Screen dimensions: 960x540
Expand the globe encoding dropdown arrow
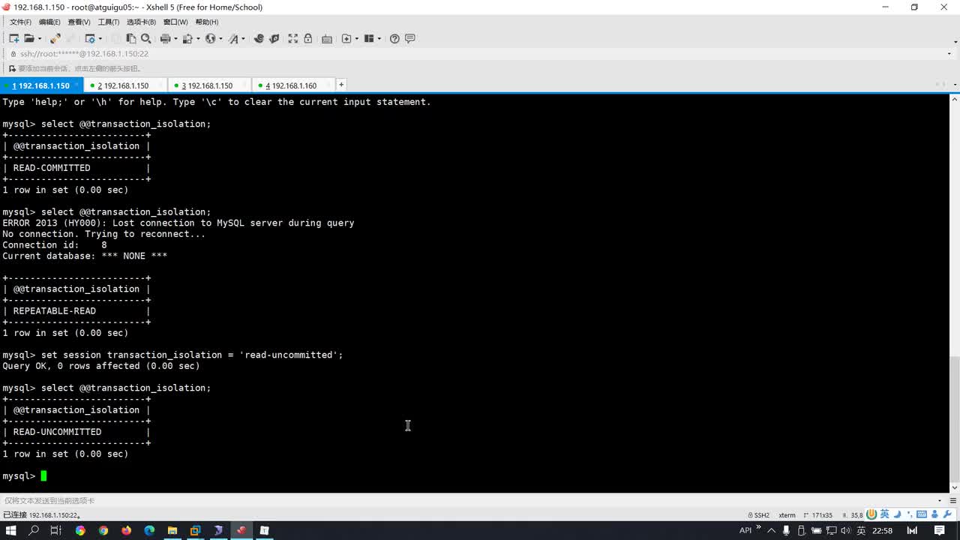[221, 39]
